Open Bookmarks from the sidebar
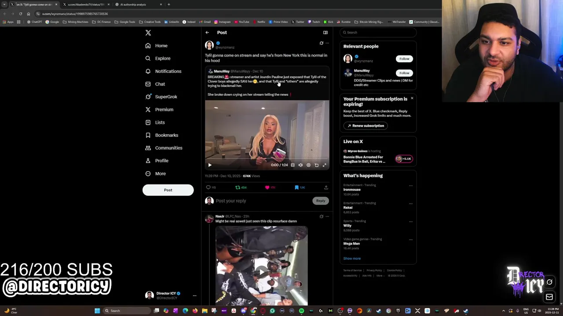This screenshot has height=316, width=563. click(162, 135)
